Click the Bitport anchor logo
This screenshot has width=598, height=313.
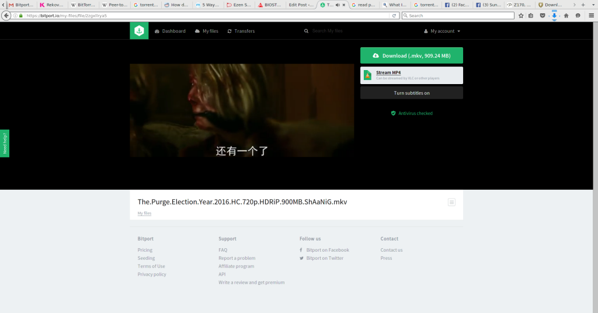pyautogui.click(x=139, y=31)
